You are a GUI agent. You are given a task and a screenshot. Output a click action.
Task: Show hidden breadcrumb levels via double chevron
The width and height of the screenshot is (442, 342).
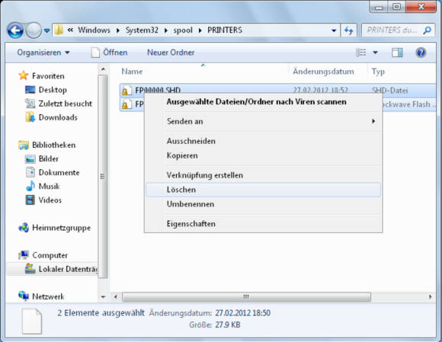coord(70,30)
